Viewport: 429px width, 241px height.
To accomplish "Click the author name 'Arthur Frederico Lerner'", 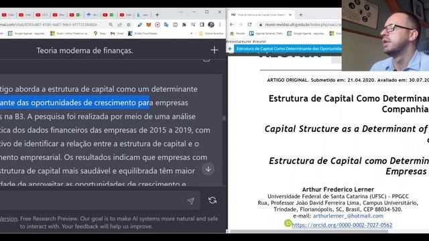I will click(338, 189).
